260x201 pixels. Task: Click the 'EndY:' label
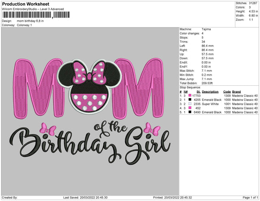pos(184,66)
